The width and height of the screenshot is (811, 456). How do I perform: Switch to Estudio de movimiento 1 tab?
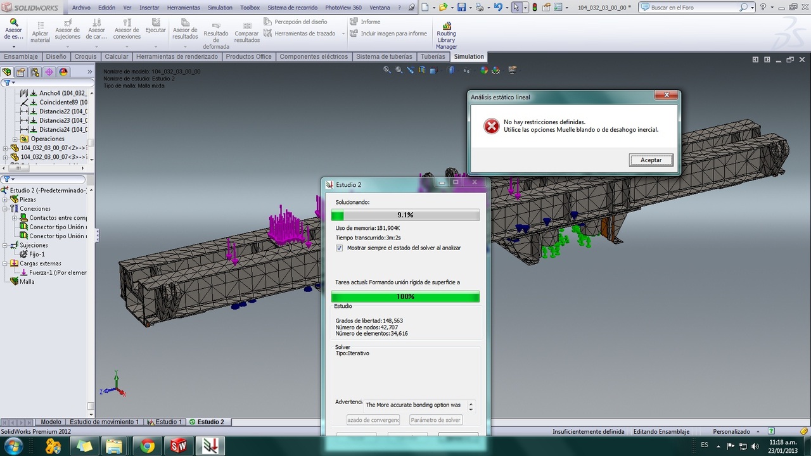[104, 422]
